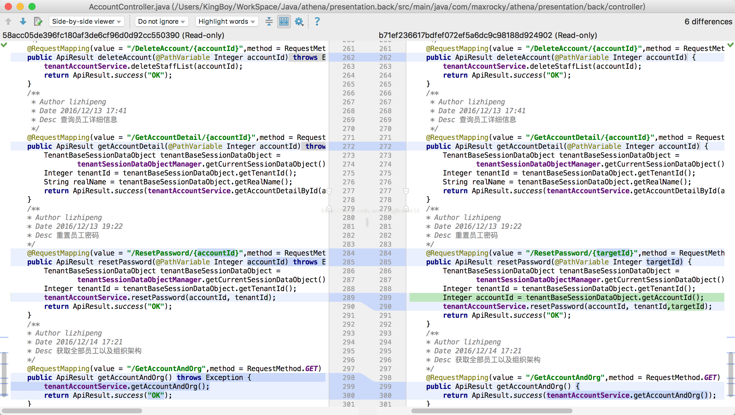This screenshot has height=415, width=735.
Task: Click right revision hash b71ef236617 title
Action: [x=488, y=35]
